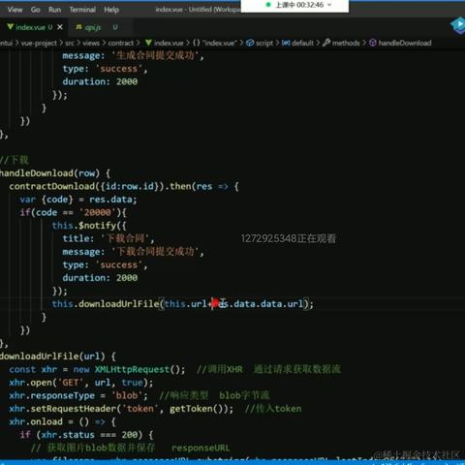Click 'contractDownload' call in the code
This screenshot has width=465, height=465.
click(x=52, y=186)
